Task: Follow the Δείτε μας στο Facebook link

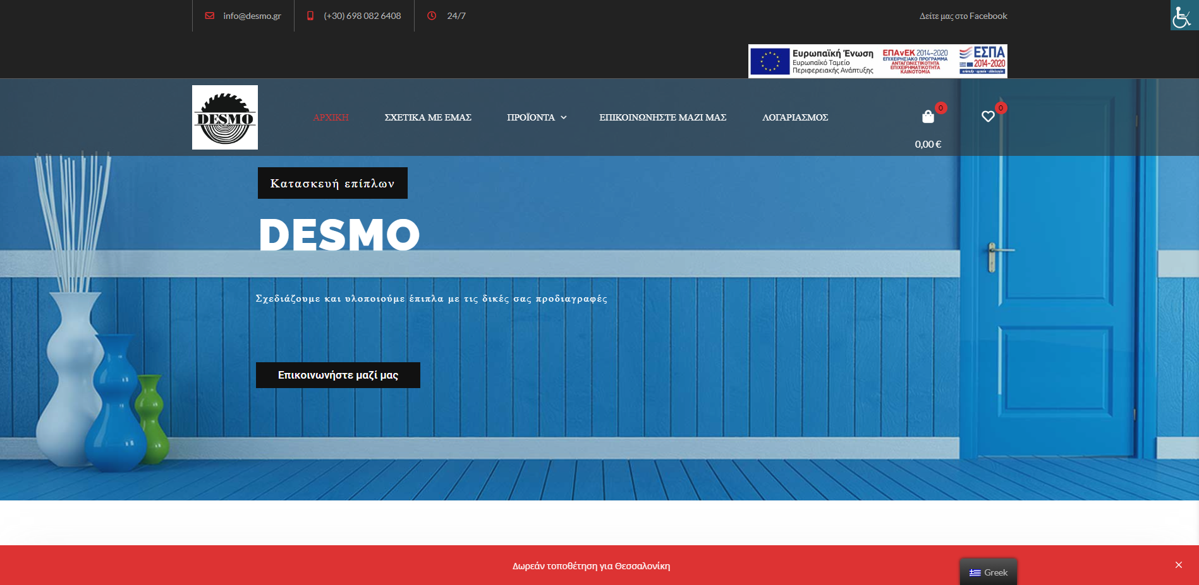Action: tap(963, 16)
